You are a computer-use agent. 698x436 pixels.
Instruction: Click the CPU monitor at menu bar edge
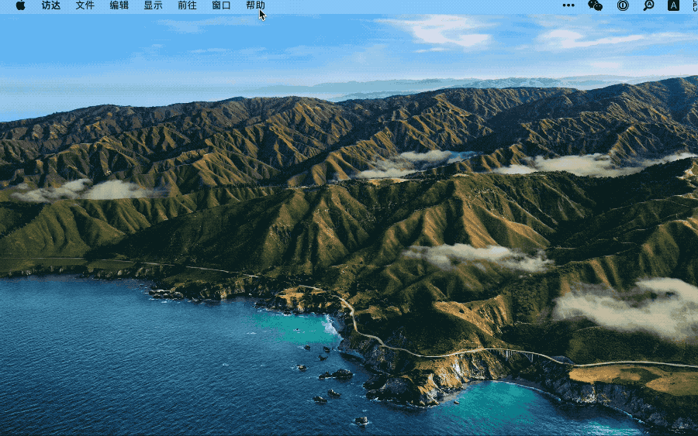pos(694,5)
